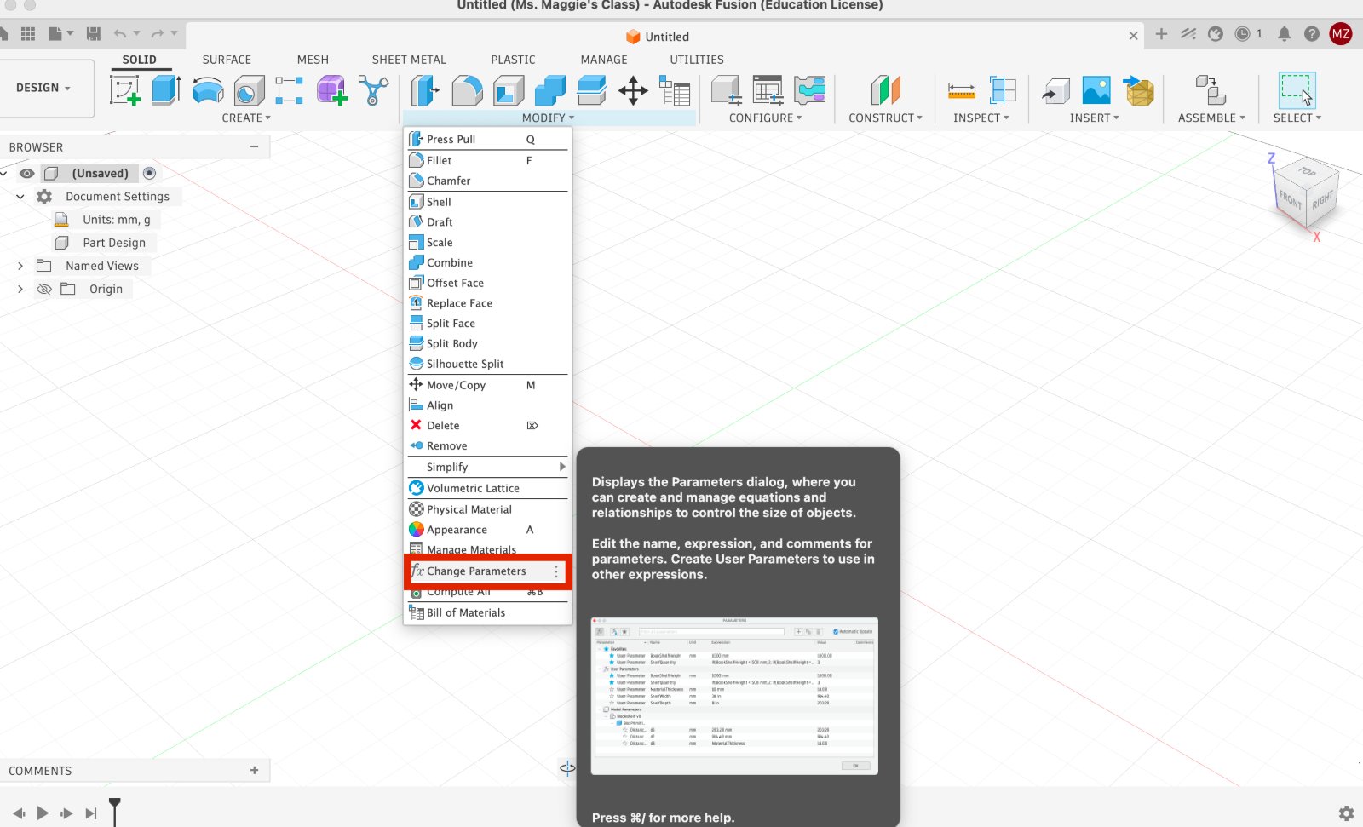Click the Insert Mesh icon
Image resolution: width=1363 pixels, height=827 pixels.
[x=1138, y=90]
